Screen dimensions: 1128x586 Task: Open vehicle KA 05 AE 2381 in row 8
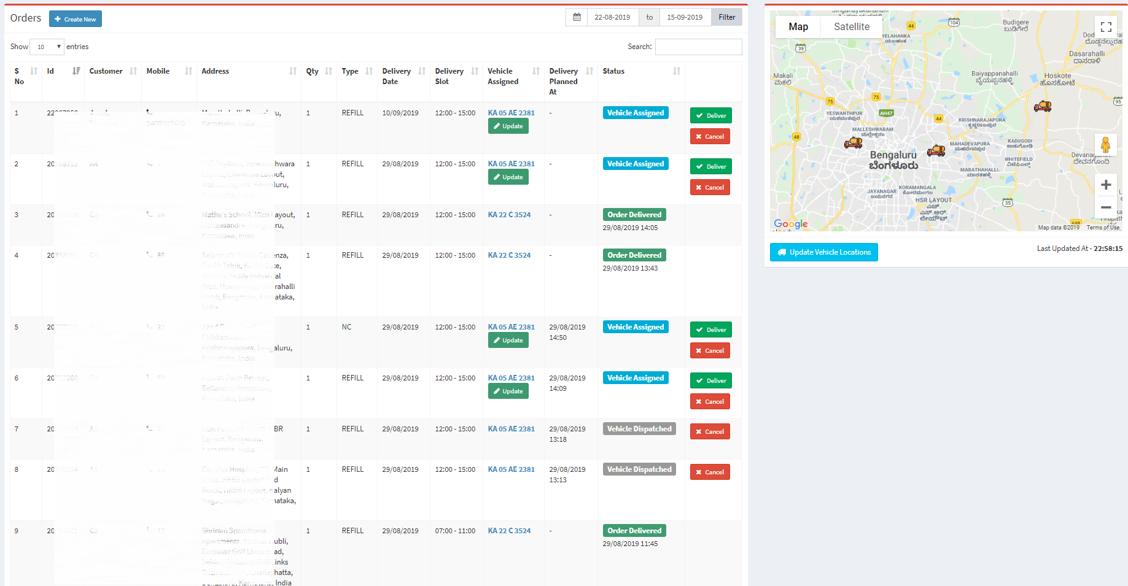511,469
